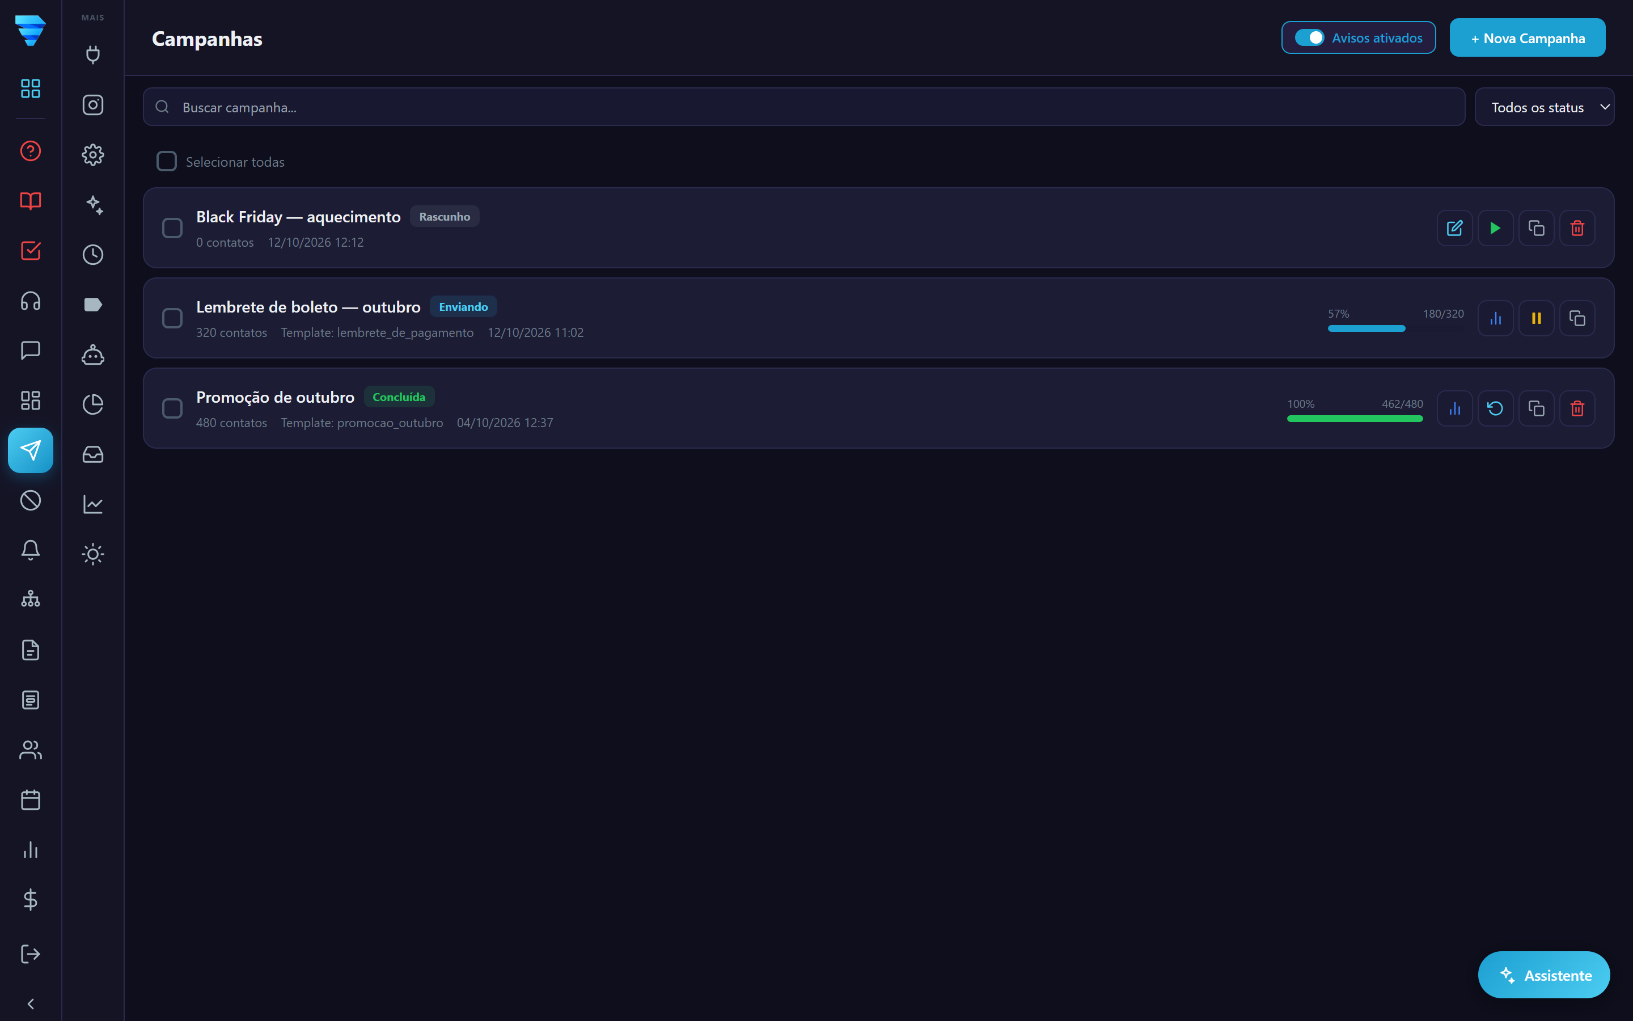This screenshot has width=1633, height=1021.
Task: Toggle the Avisos ativados switch
Action: tap(1309, 38)
